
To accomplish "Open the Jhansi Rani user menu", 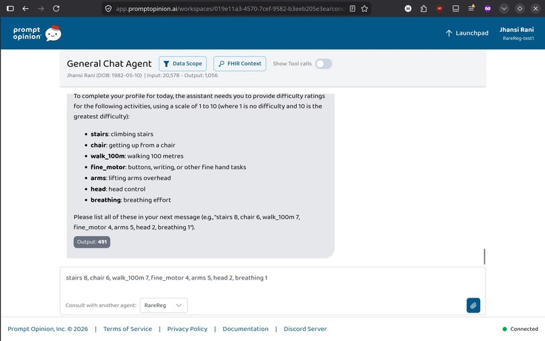I will pos(517,33).
